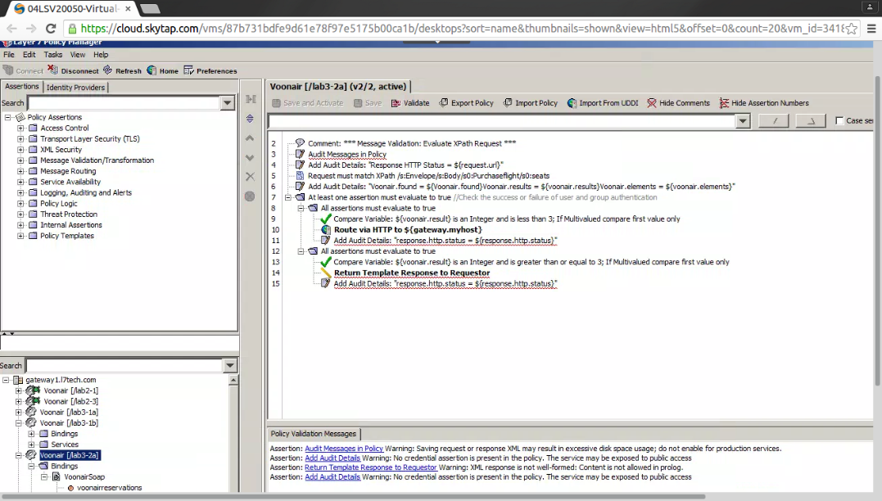Click the browser address bar
Screen dimensions: 882x501
(x=460, y=29)
